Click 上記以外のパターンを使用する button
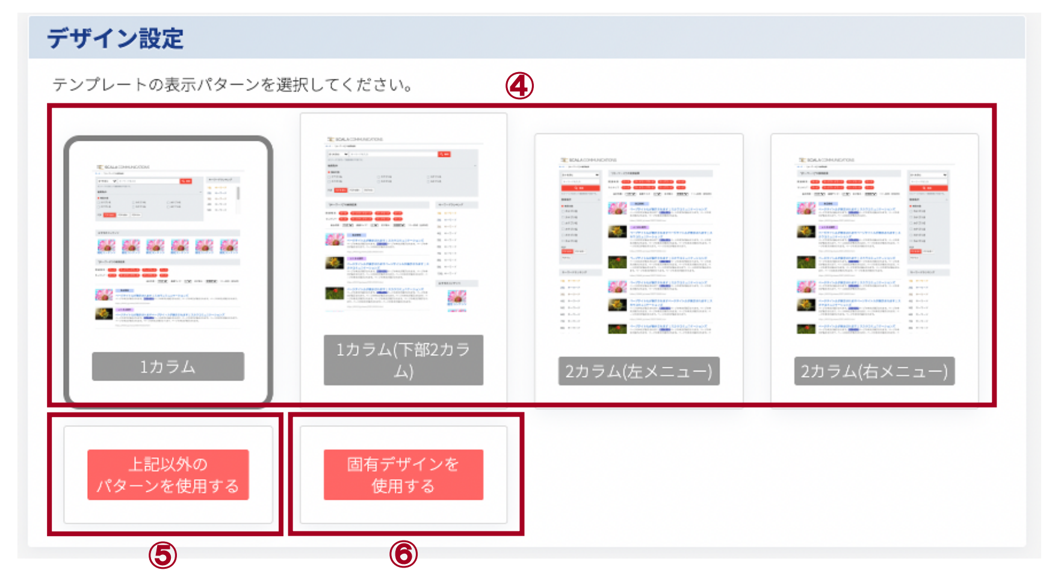This screenshot has width=1058, height=588. click(168, 475)
